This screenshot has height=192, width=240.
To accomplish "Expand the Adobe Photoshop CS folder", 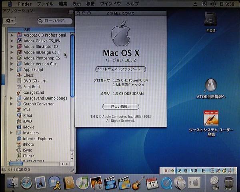I will point(12,58).
